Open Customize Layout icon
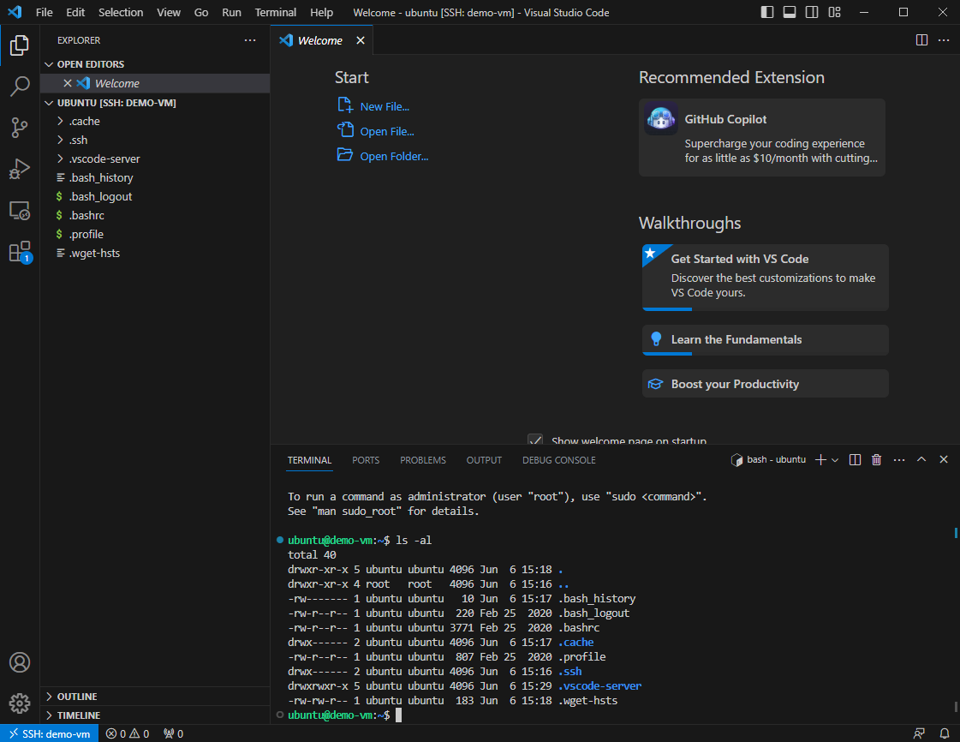The width and height of the screenshot is (960, 742). [x=834, y=12]
